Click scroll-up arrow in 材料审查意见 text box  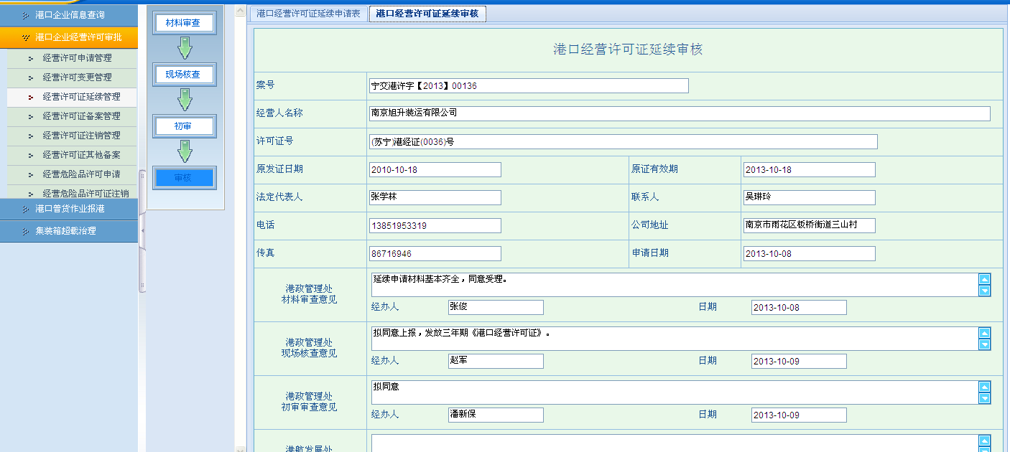point(984,279)
